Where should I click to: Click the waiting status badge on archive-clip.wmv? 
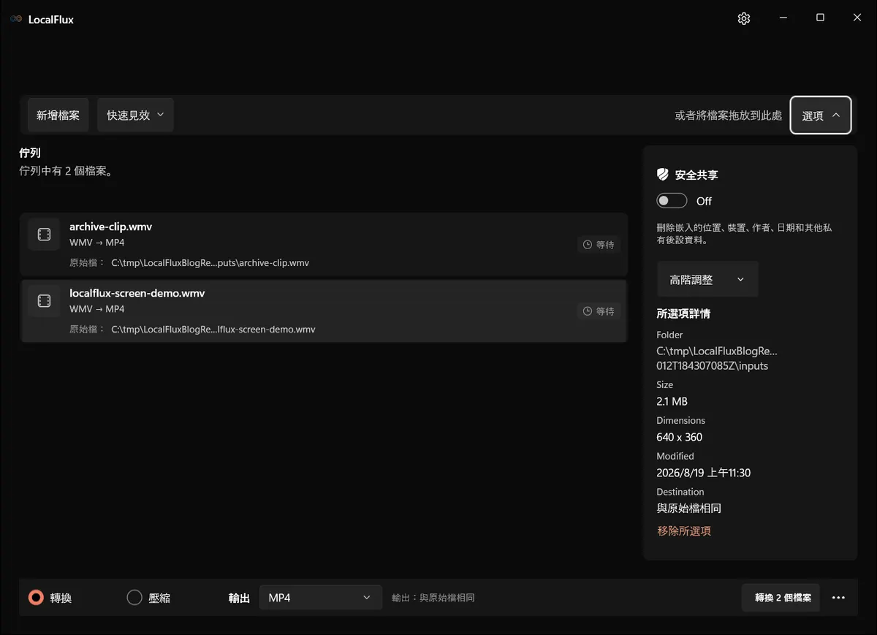tap(599, 245)
